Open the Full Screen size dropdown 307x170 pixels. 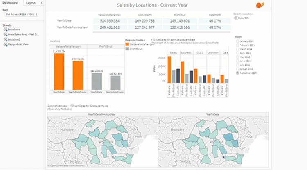[22, 14]
